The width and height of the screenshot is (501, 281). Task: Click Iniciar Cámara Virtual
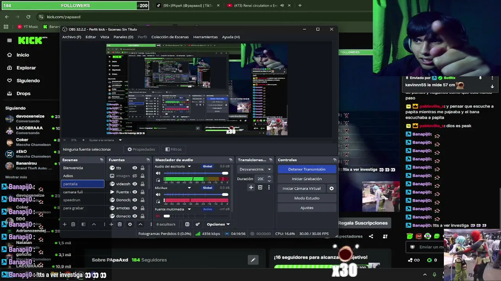[x=302, y=189]
